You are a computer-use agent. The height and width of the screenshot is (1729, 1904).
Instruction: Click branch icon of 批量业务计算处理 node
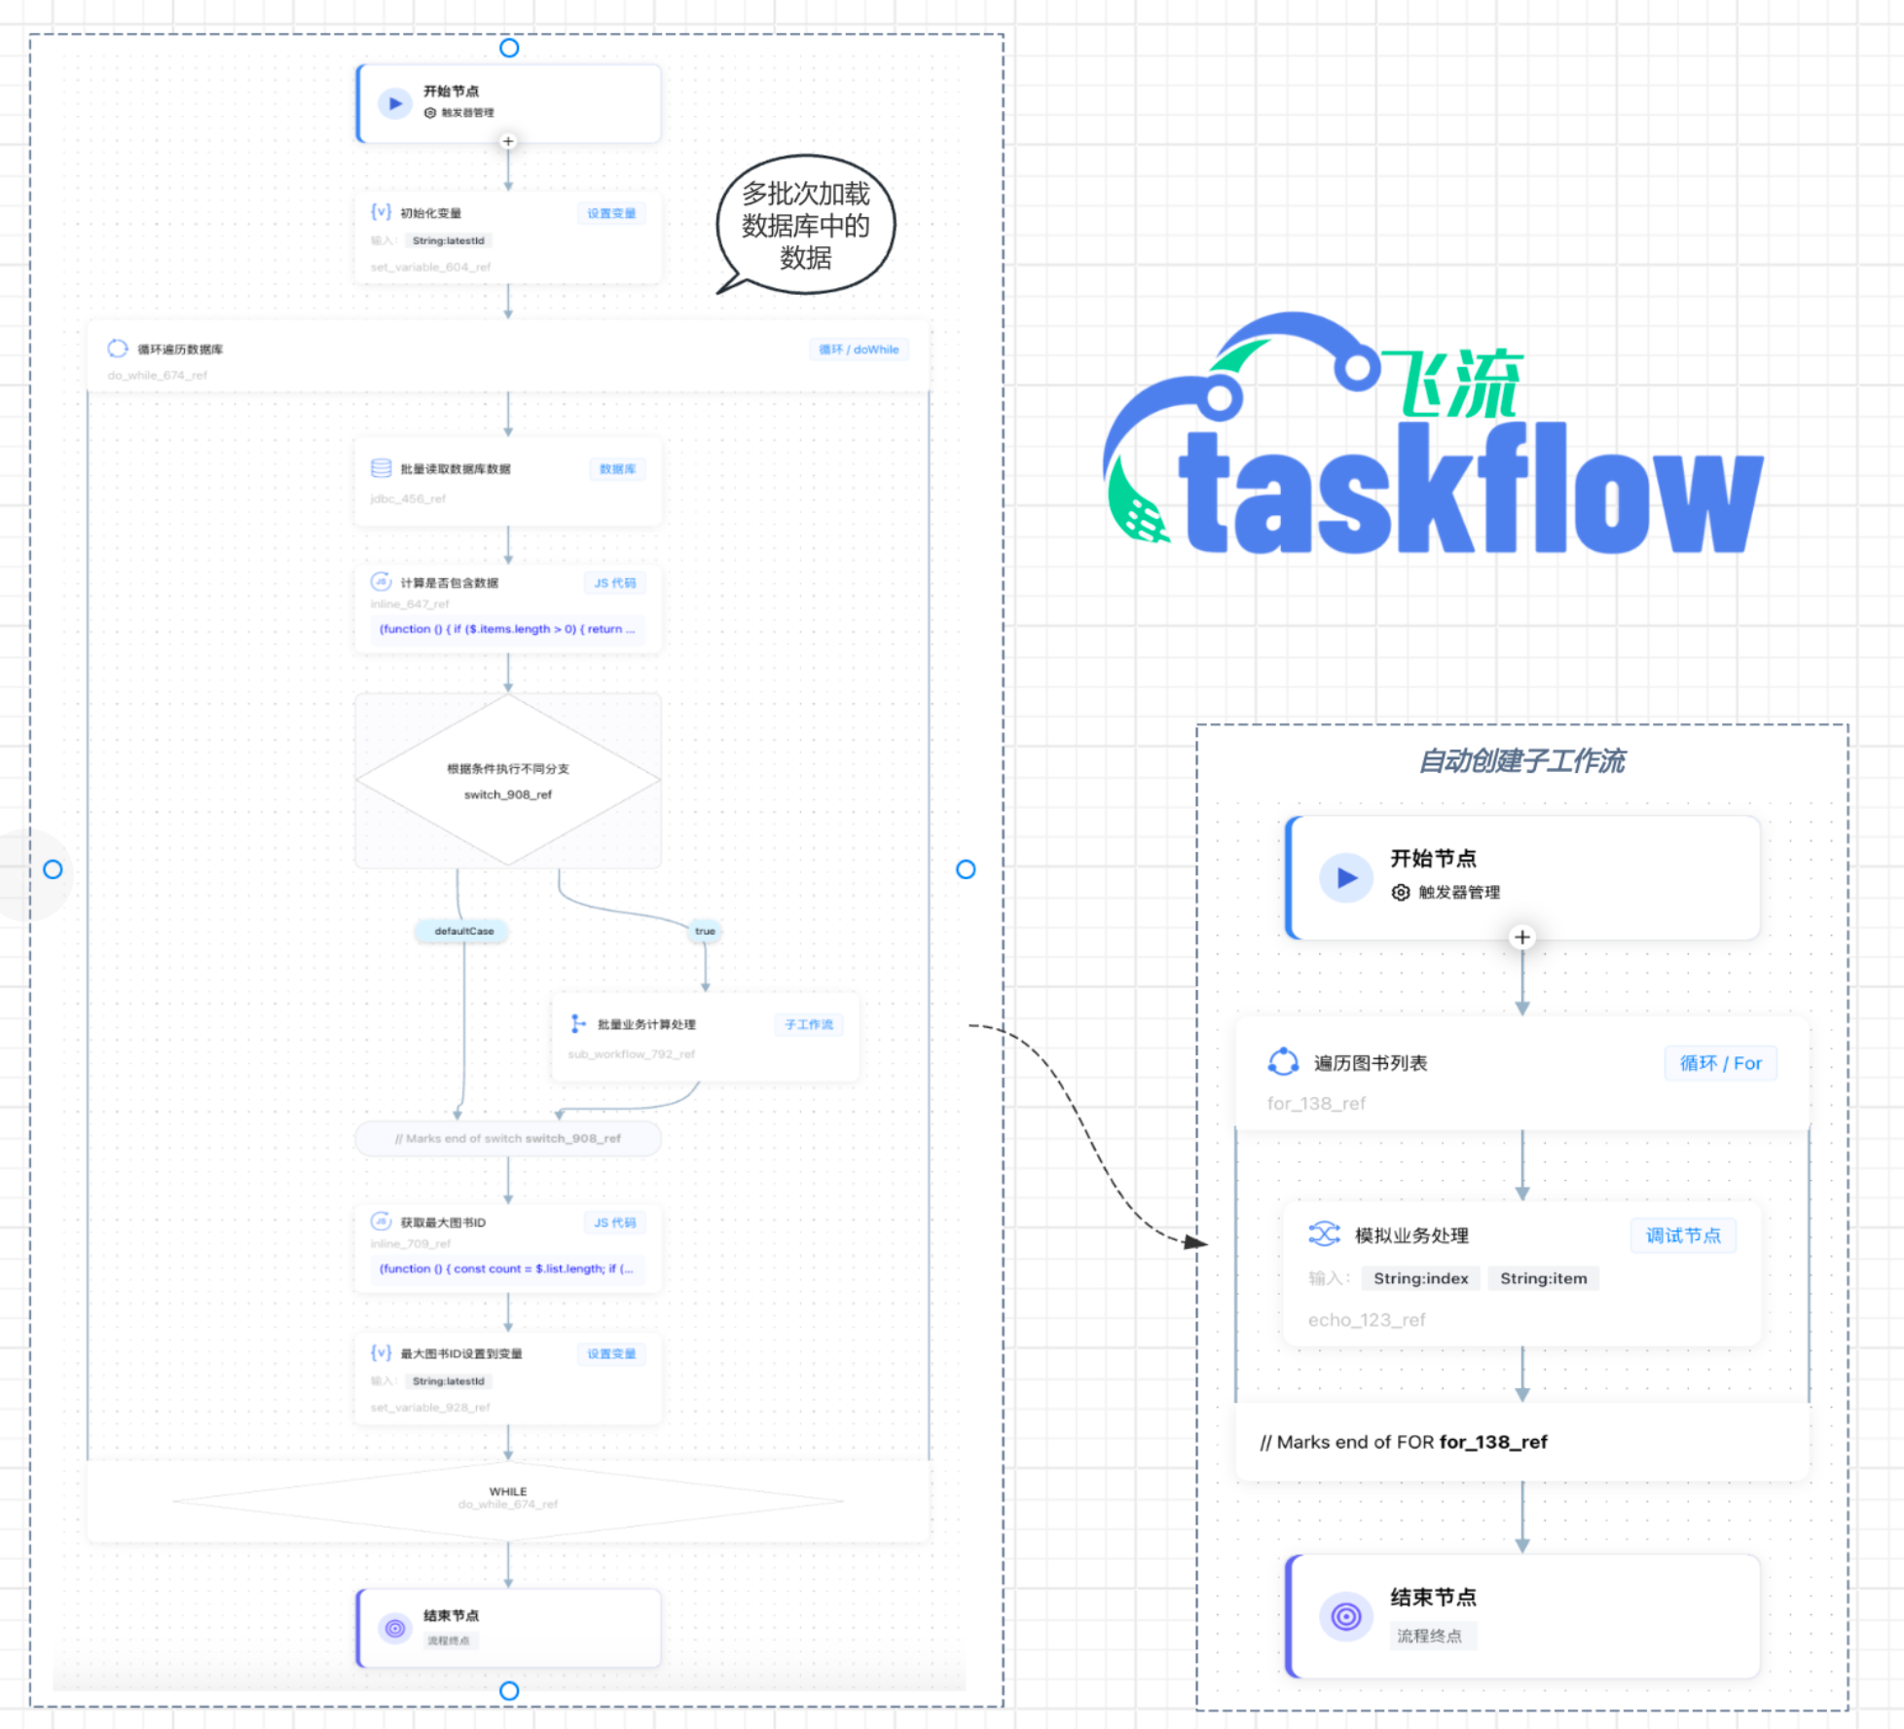tap(578, 1023)
